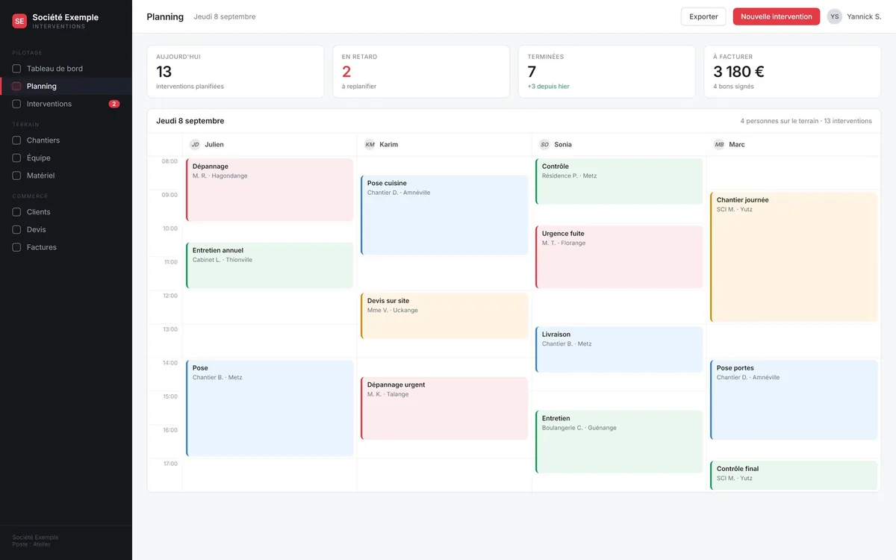The image size is (896, 560).
Task: Open the Livraison card in Sonia's column
Action: point(619,349)
